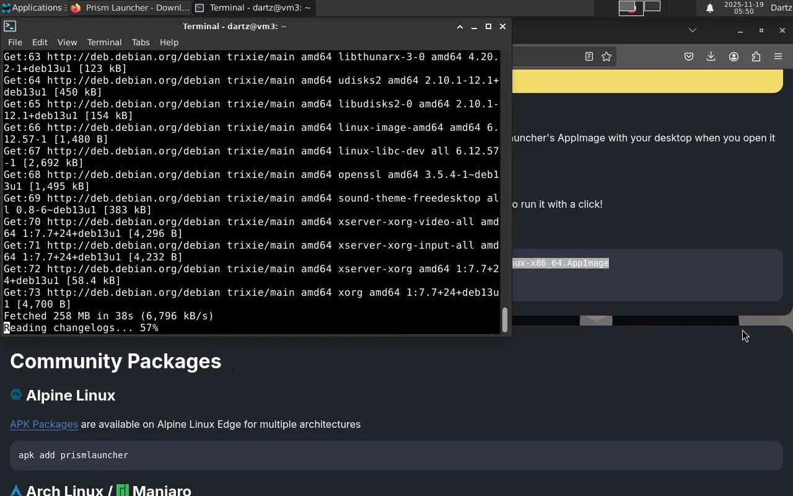Maximize the Firefox window
This screenshot has height=496, width=793.
[x=761, y=30]
